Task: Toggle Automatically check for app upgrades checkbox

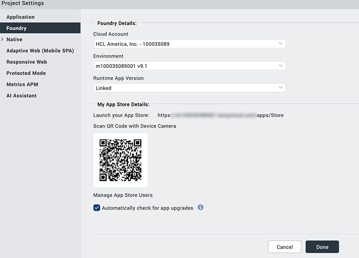Action: click(96, 208)
